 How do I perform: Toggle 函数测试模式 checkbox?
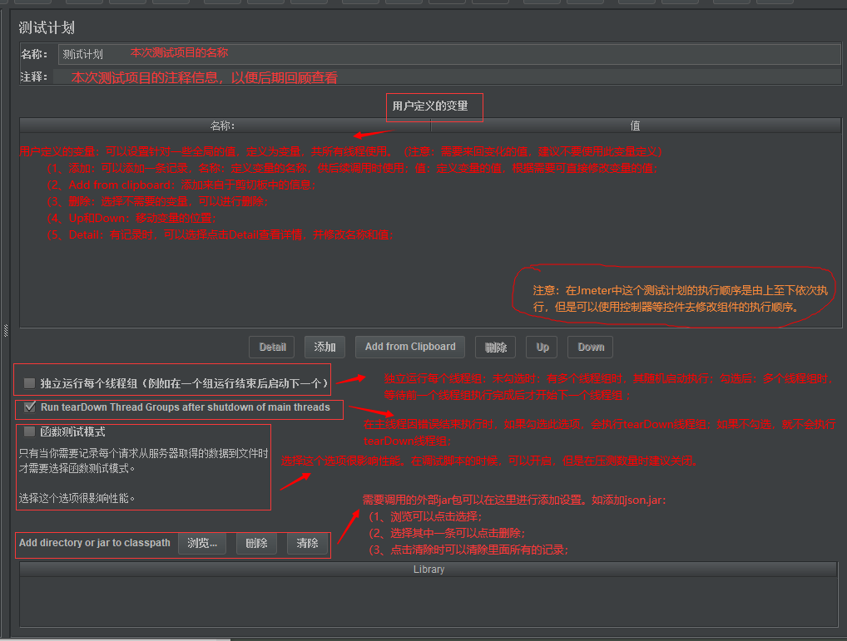click(30, 431)
